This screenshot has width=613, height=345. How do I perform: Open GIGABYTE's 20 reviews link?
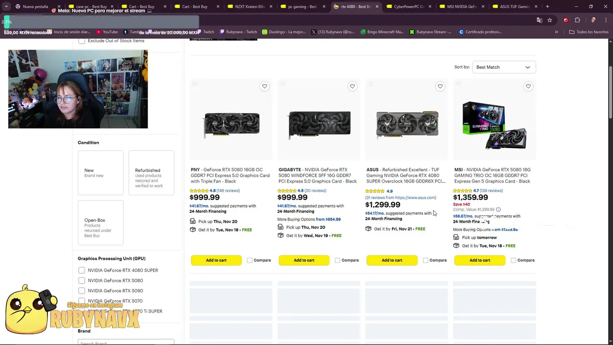315,191
